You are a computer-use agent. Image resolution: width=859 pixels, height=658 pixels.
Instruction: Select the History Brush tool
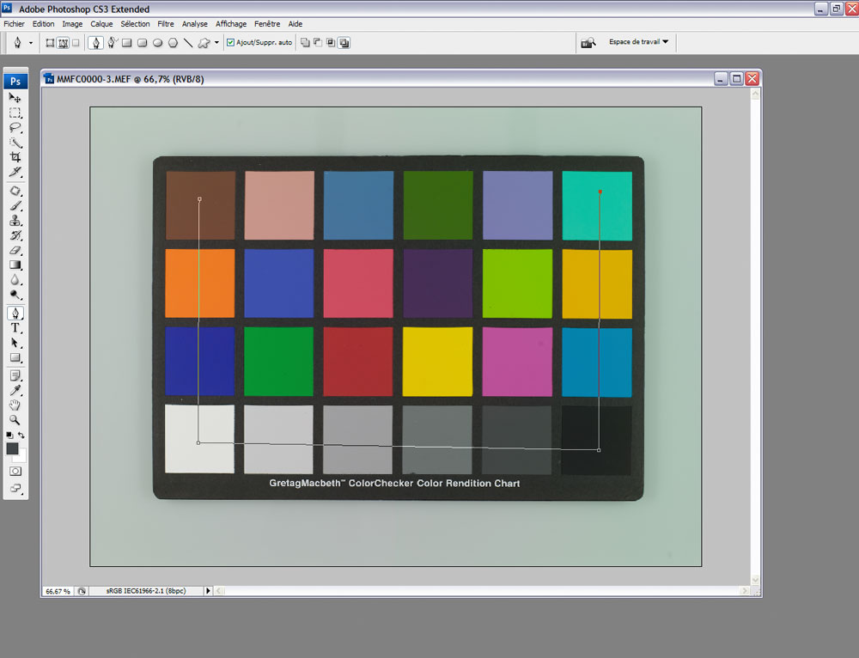(15, 235)
